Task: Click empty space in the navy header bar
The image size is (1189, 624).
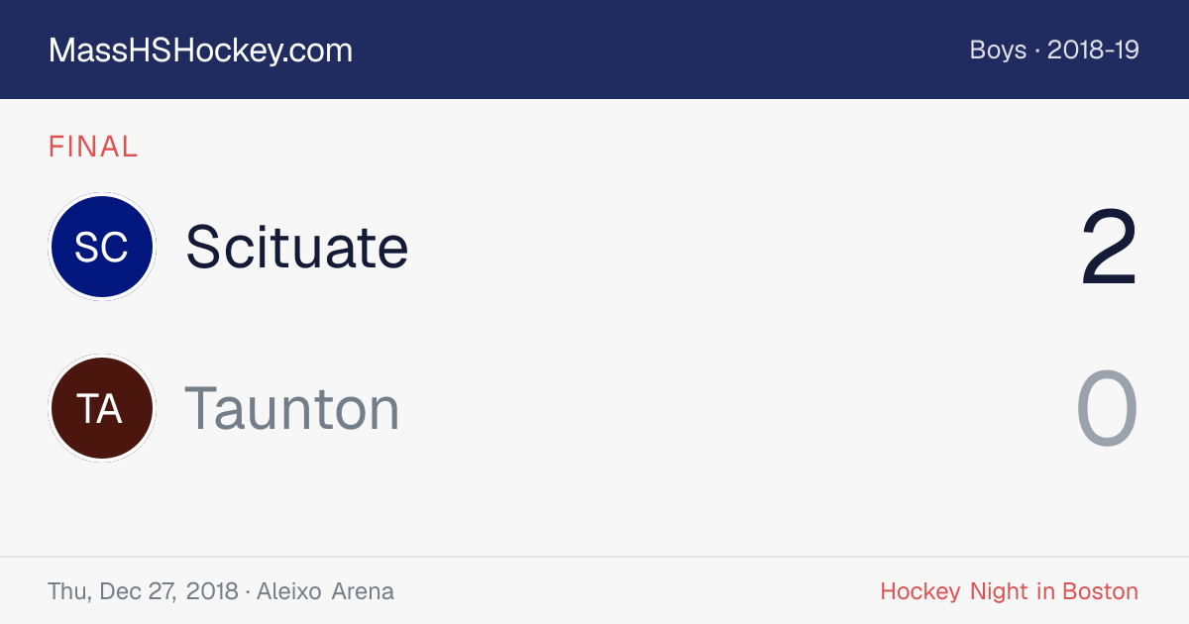Action: point(654,50)
